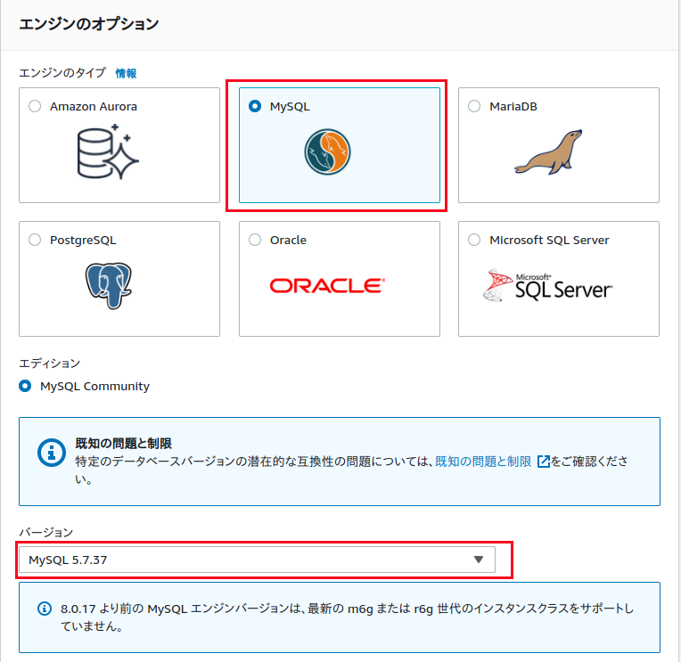The width and height of the screenshot is (681, 662).
Task: Click the MySQL dolphin logo icon
Action: (x=327, y=152)
